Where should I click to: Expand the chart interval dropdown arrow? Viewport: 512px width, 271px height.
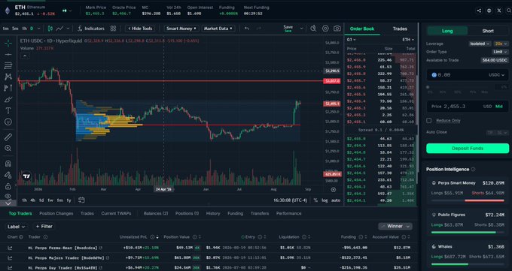coord(39,29)
